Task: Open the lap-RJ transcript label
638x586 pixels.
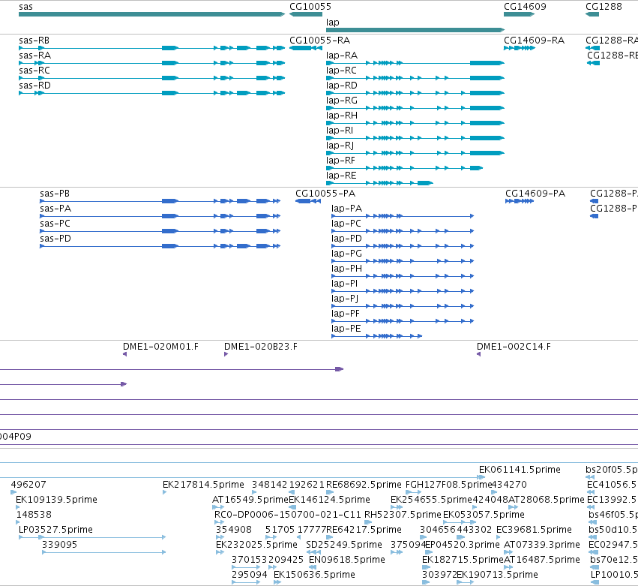Action: click(x=340, y=146)
